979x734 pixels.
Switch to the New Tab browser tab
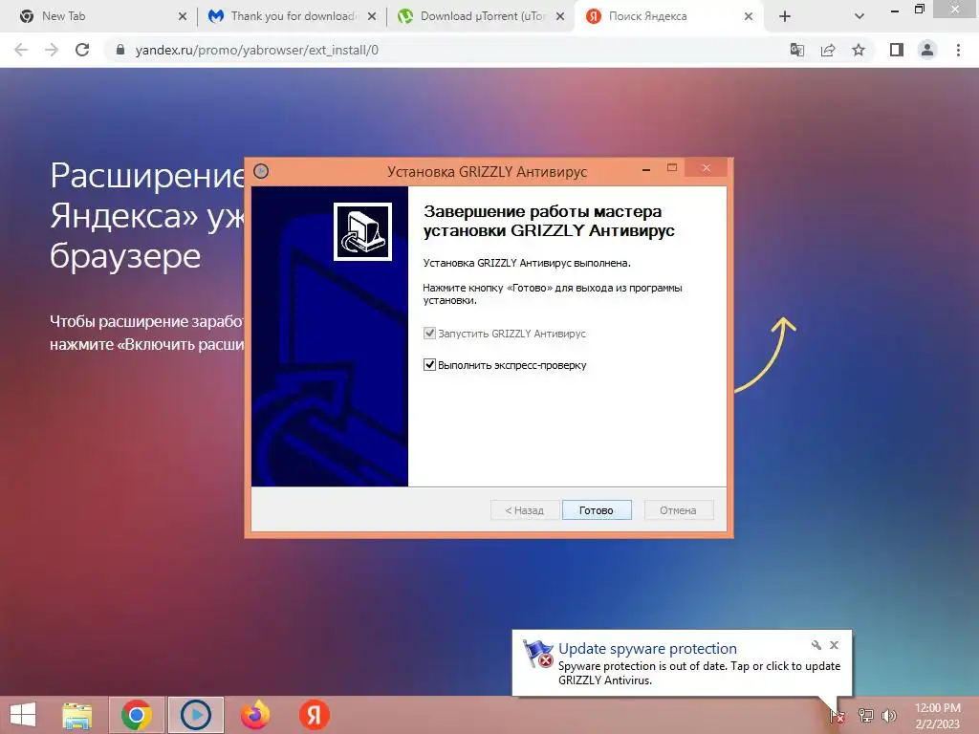(x=99, y=16)
